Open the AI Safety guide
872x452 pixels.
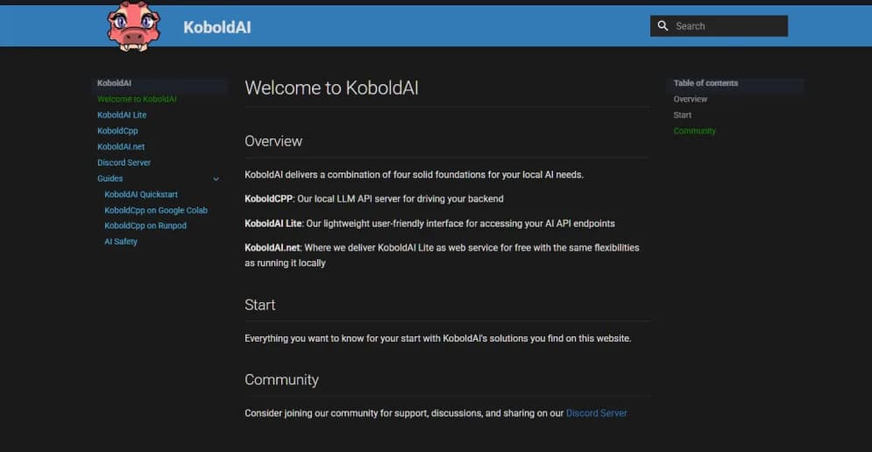[x=121, y=241]
